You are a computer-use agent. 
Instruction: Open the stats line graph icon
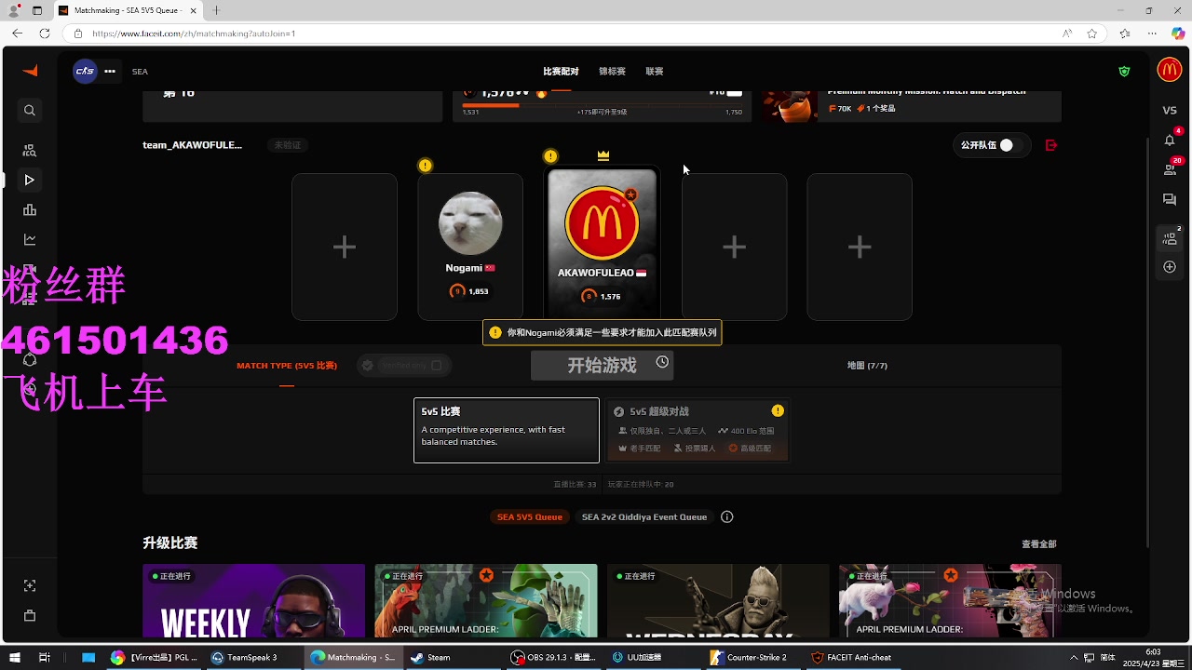click(30, 240)
